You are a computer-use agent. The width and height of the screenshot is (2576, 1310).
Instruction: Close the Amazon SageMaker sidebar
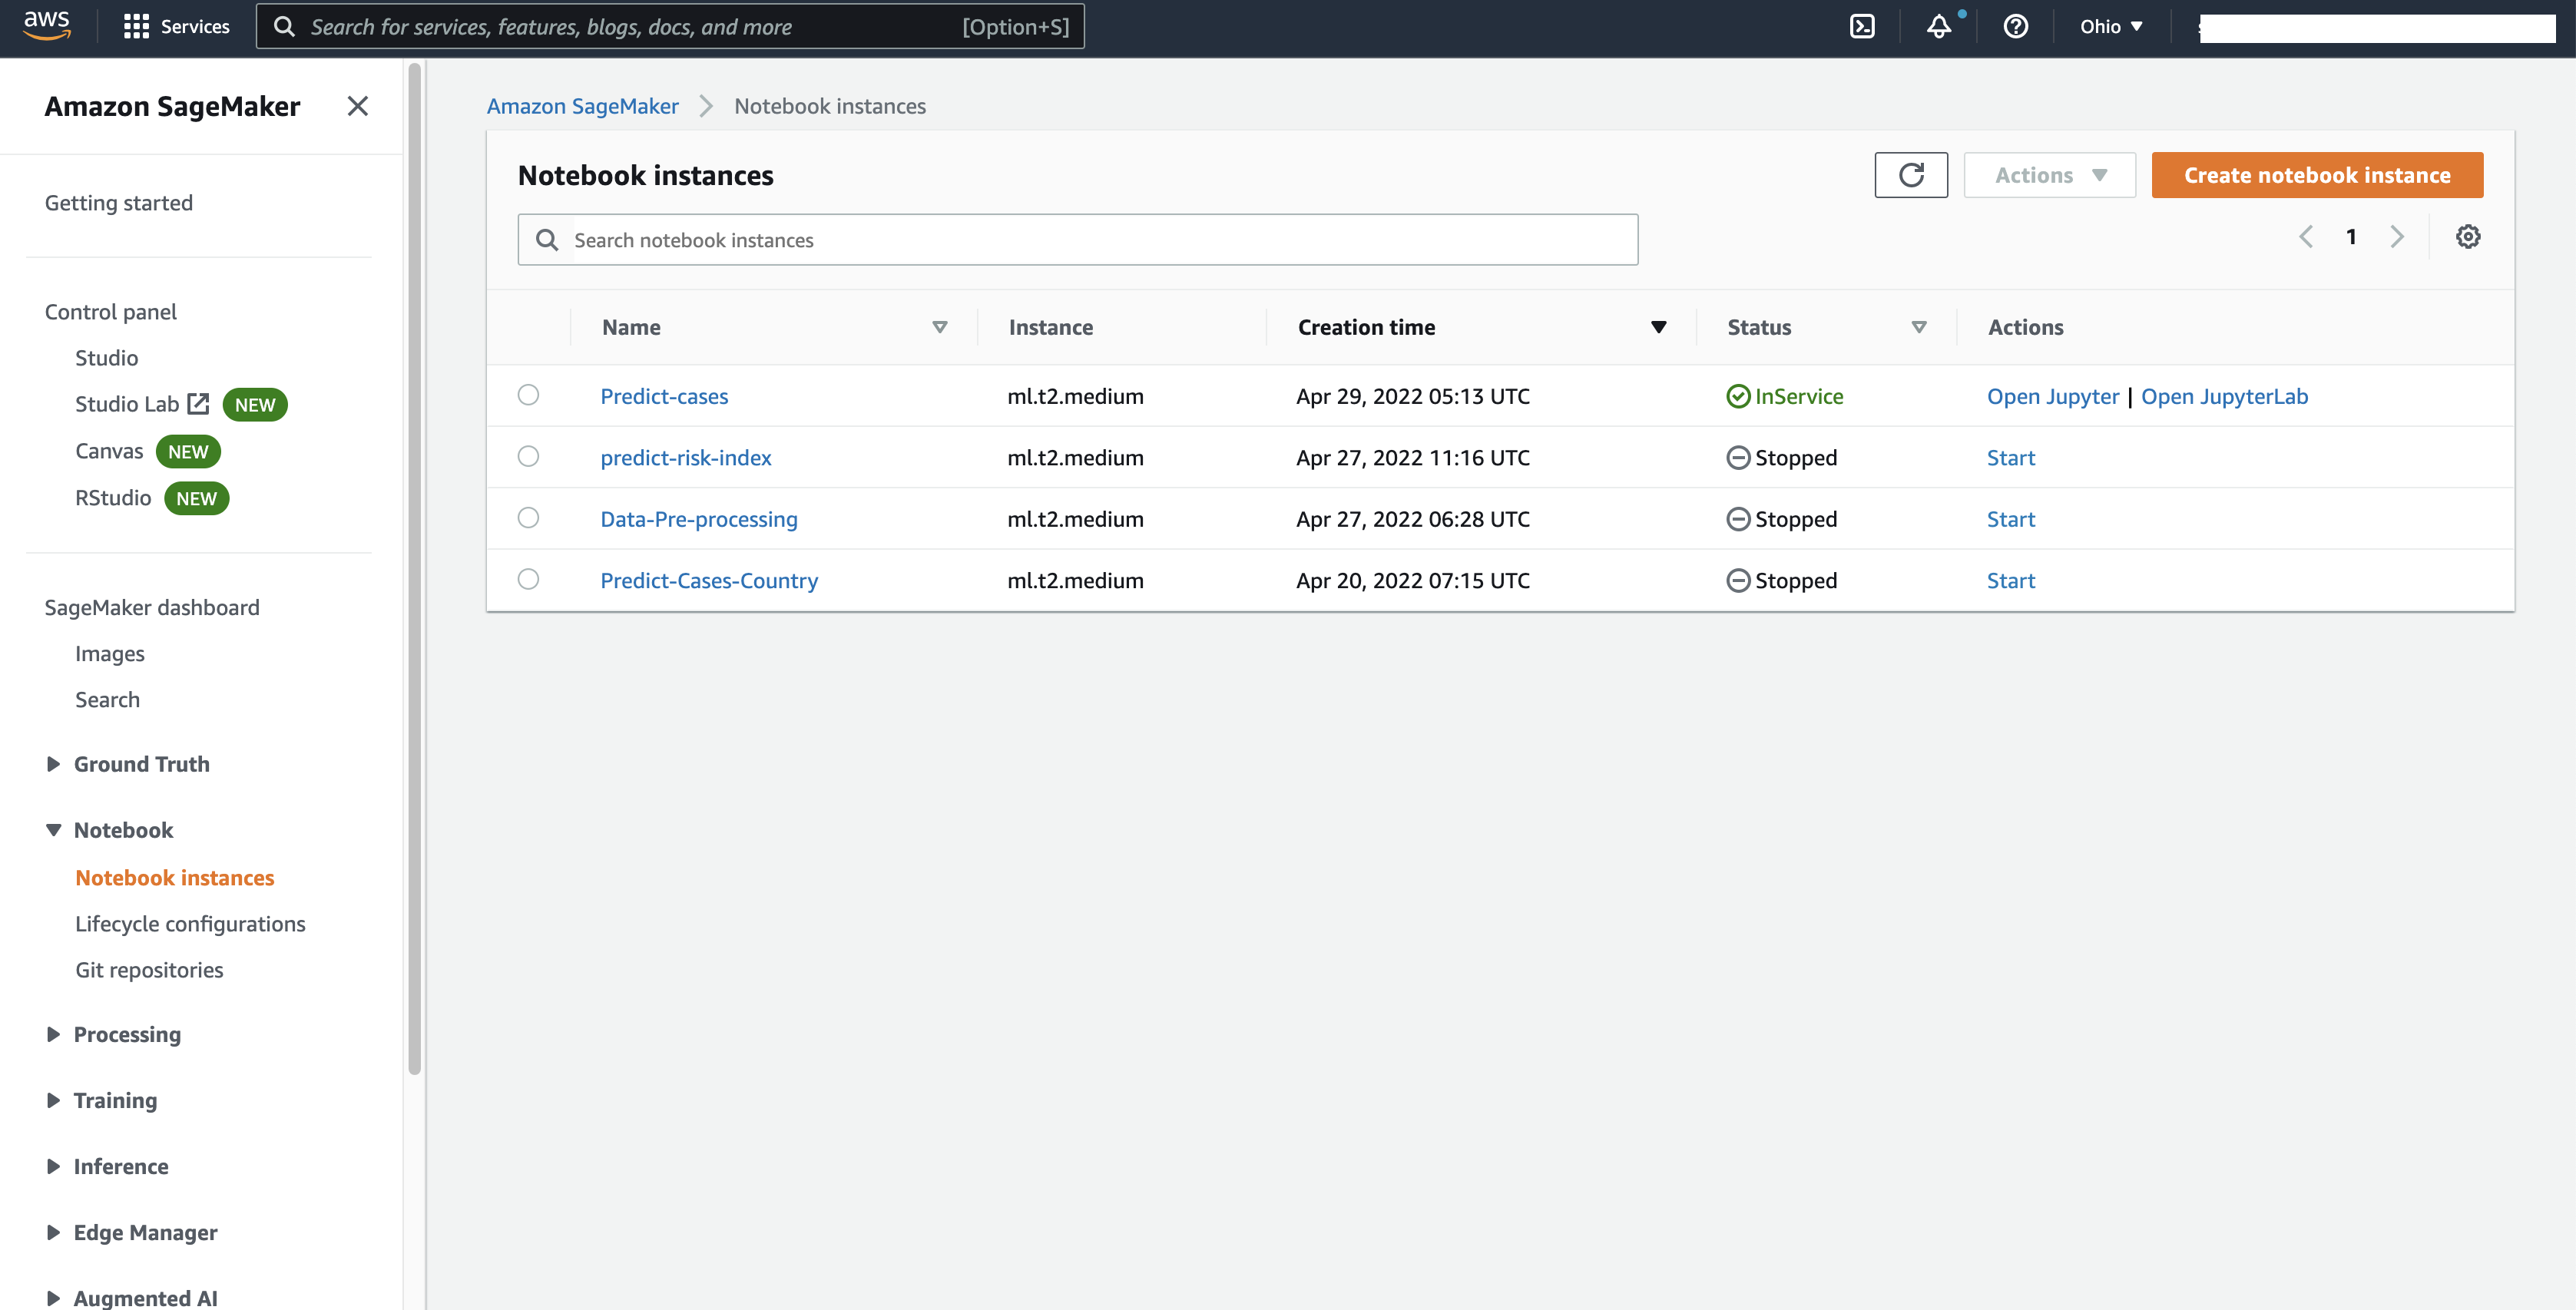357,106
